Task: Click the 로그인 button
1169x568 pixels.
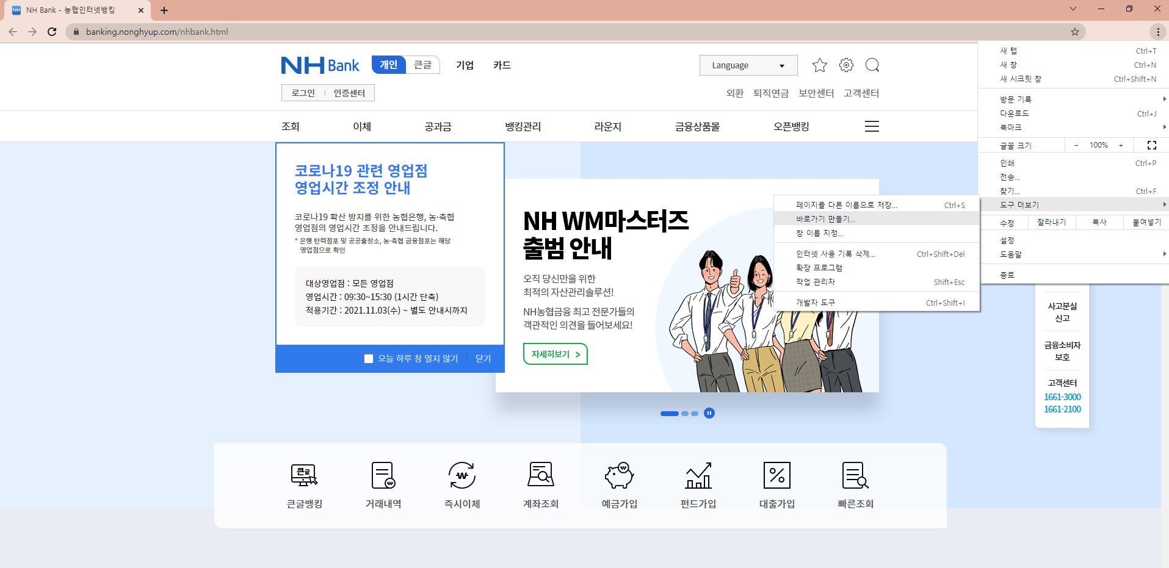Action: coord(303,93)
